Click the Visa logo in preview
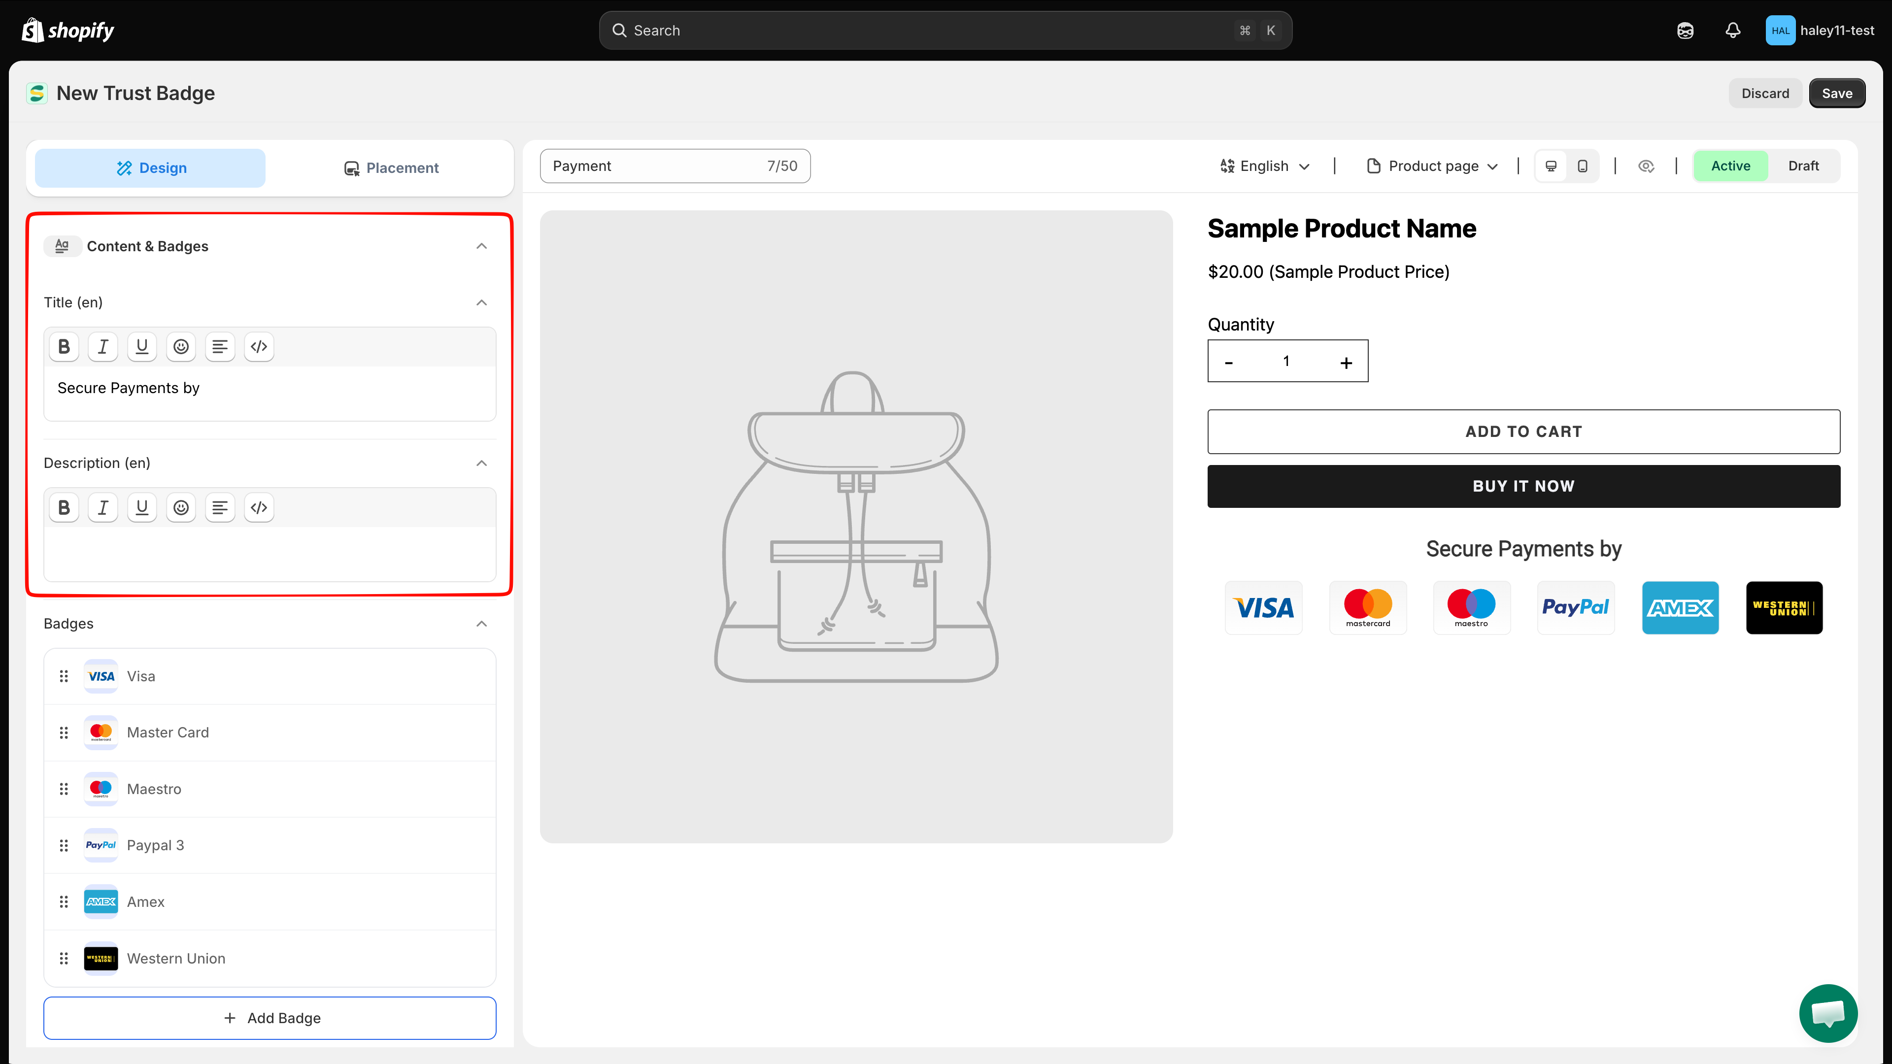This screenshot has height=1064, width=1892. (x=1263, y=608)
